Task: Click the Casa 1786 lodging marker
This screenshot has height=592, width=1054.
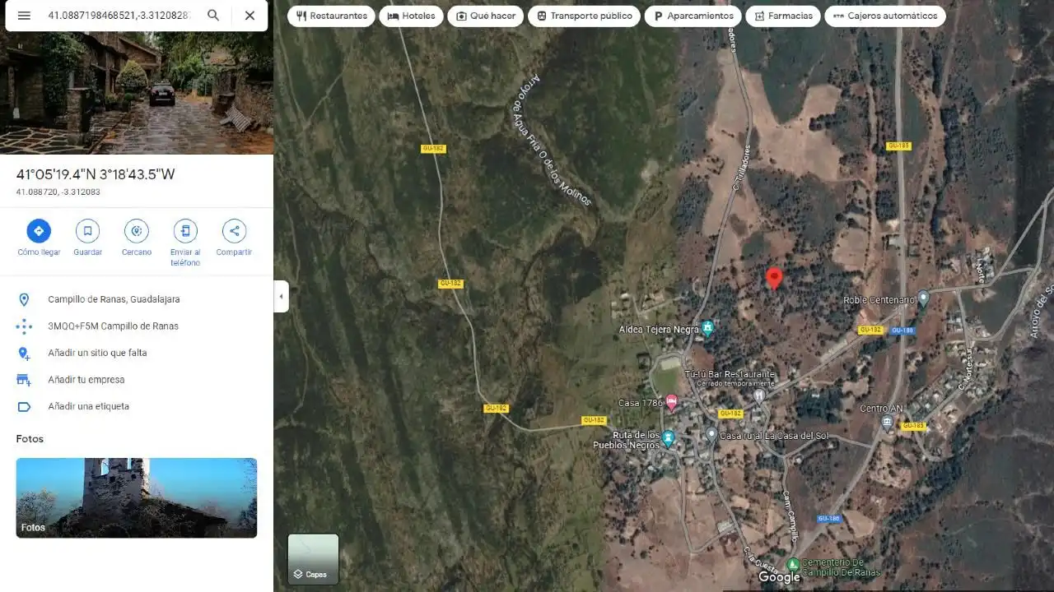Action: click(671, 403)
